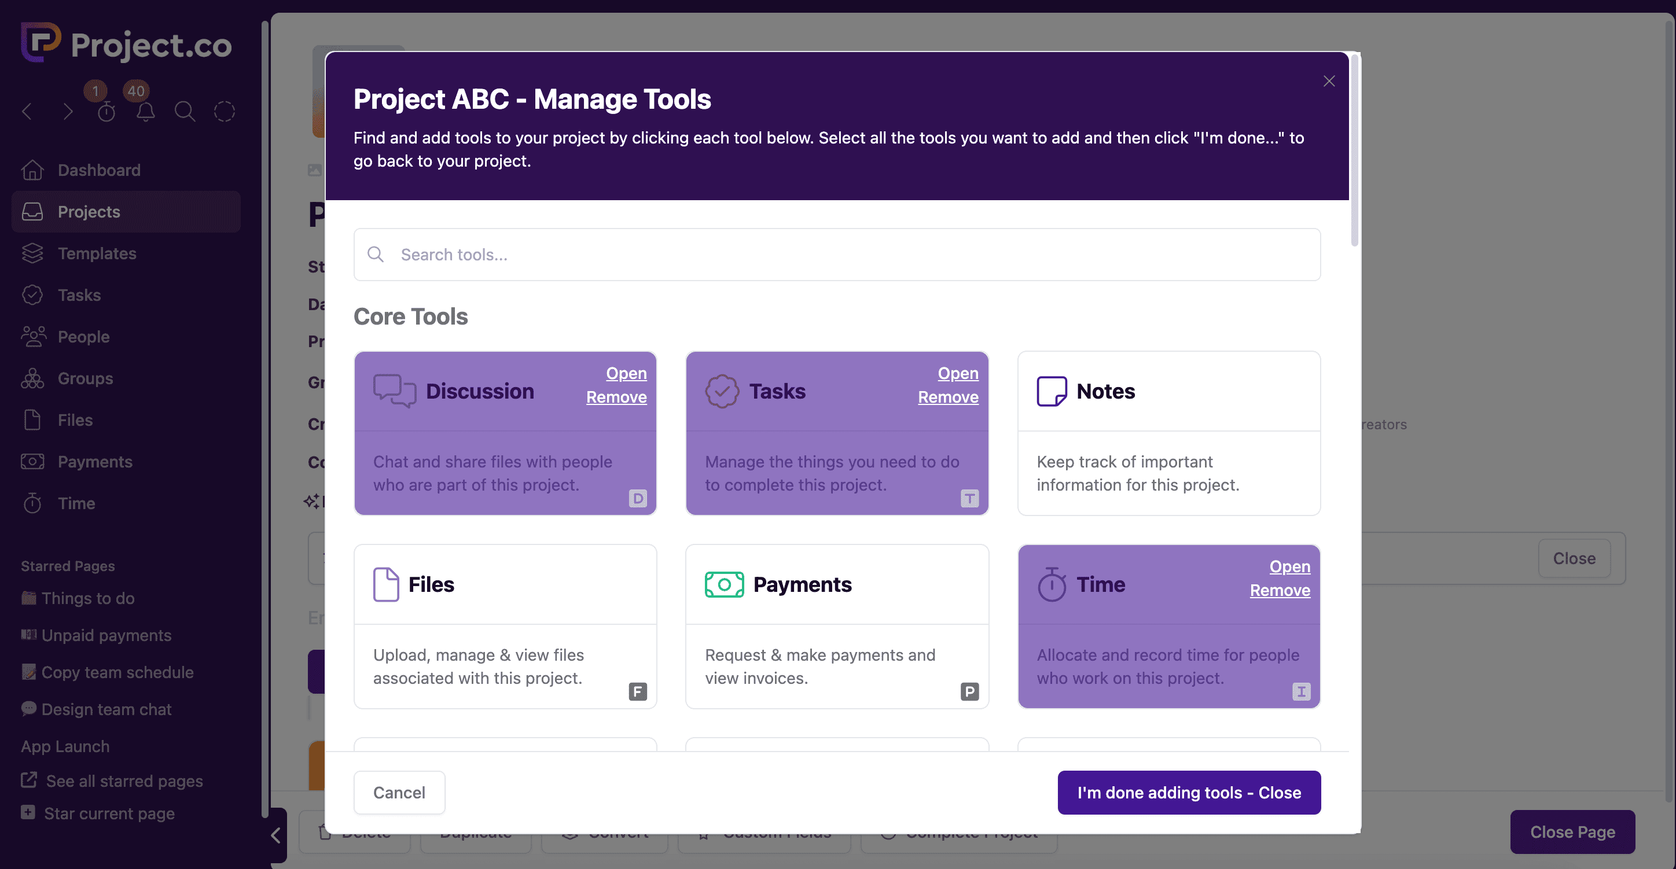Add the Payments tool card
This screenshot has width=1676, height=869.
tap(837, 626)
